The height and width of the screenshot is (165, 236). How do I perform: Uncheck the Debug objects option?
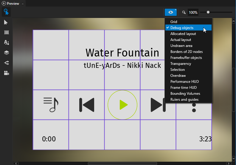182,28
